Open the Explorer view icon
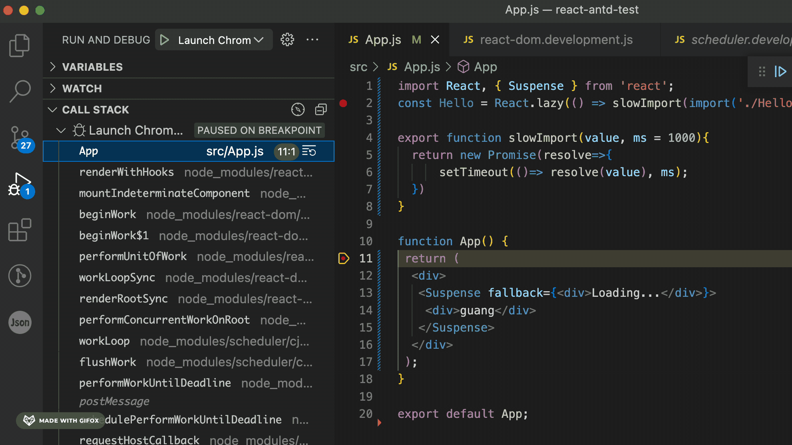Image resolution: width=792 pixels, height=445 pixels. pos(19,45)
